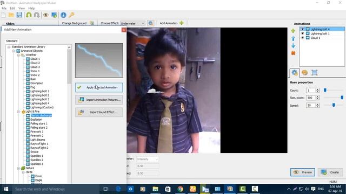Move animation down with blue down arrow

[x=293, y=46]
